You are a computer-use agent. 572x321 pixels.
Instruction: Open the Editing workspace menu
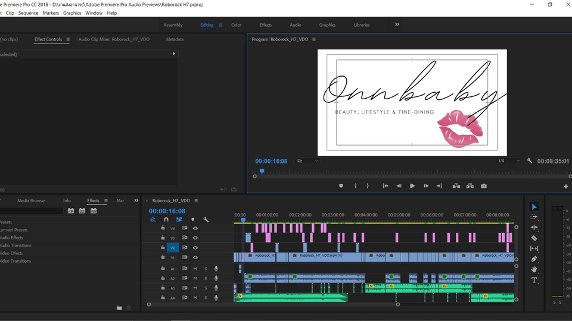pos(220,25)
